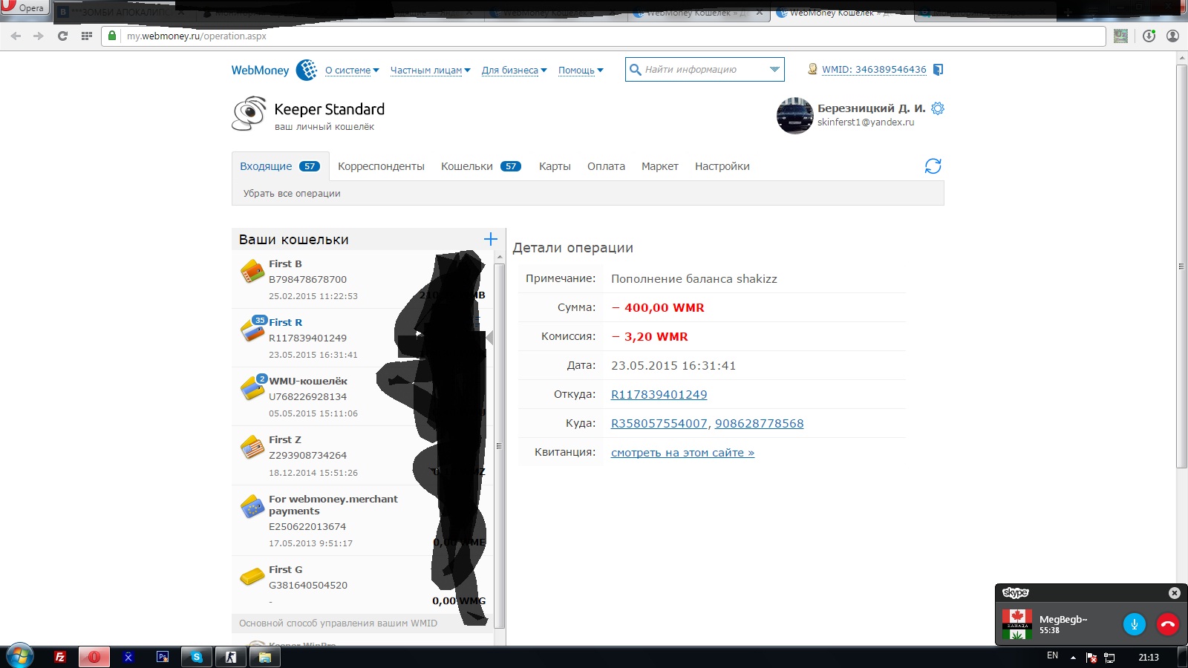Open destination wallet R358057554007 link
Screen dimensions: 1188x668
pos(659,424)
